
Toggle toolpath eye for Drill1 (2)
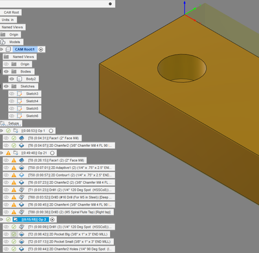(x=6, y=190)
